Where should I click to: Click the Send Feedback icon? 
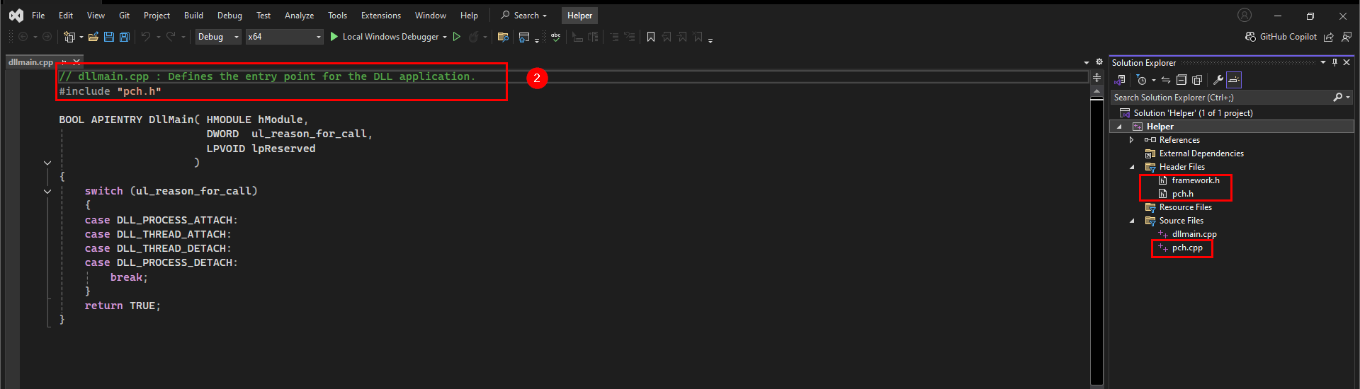coord(1347,37)
